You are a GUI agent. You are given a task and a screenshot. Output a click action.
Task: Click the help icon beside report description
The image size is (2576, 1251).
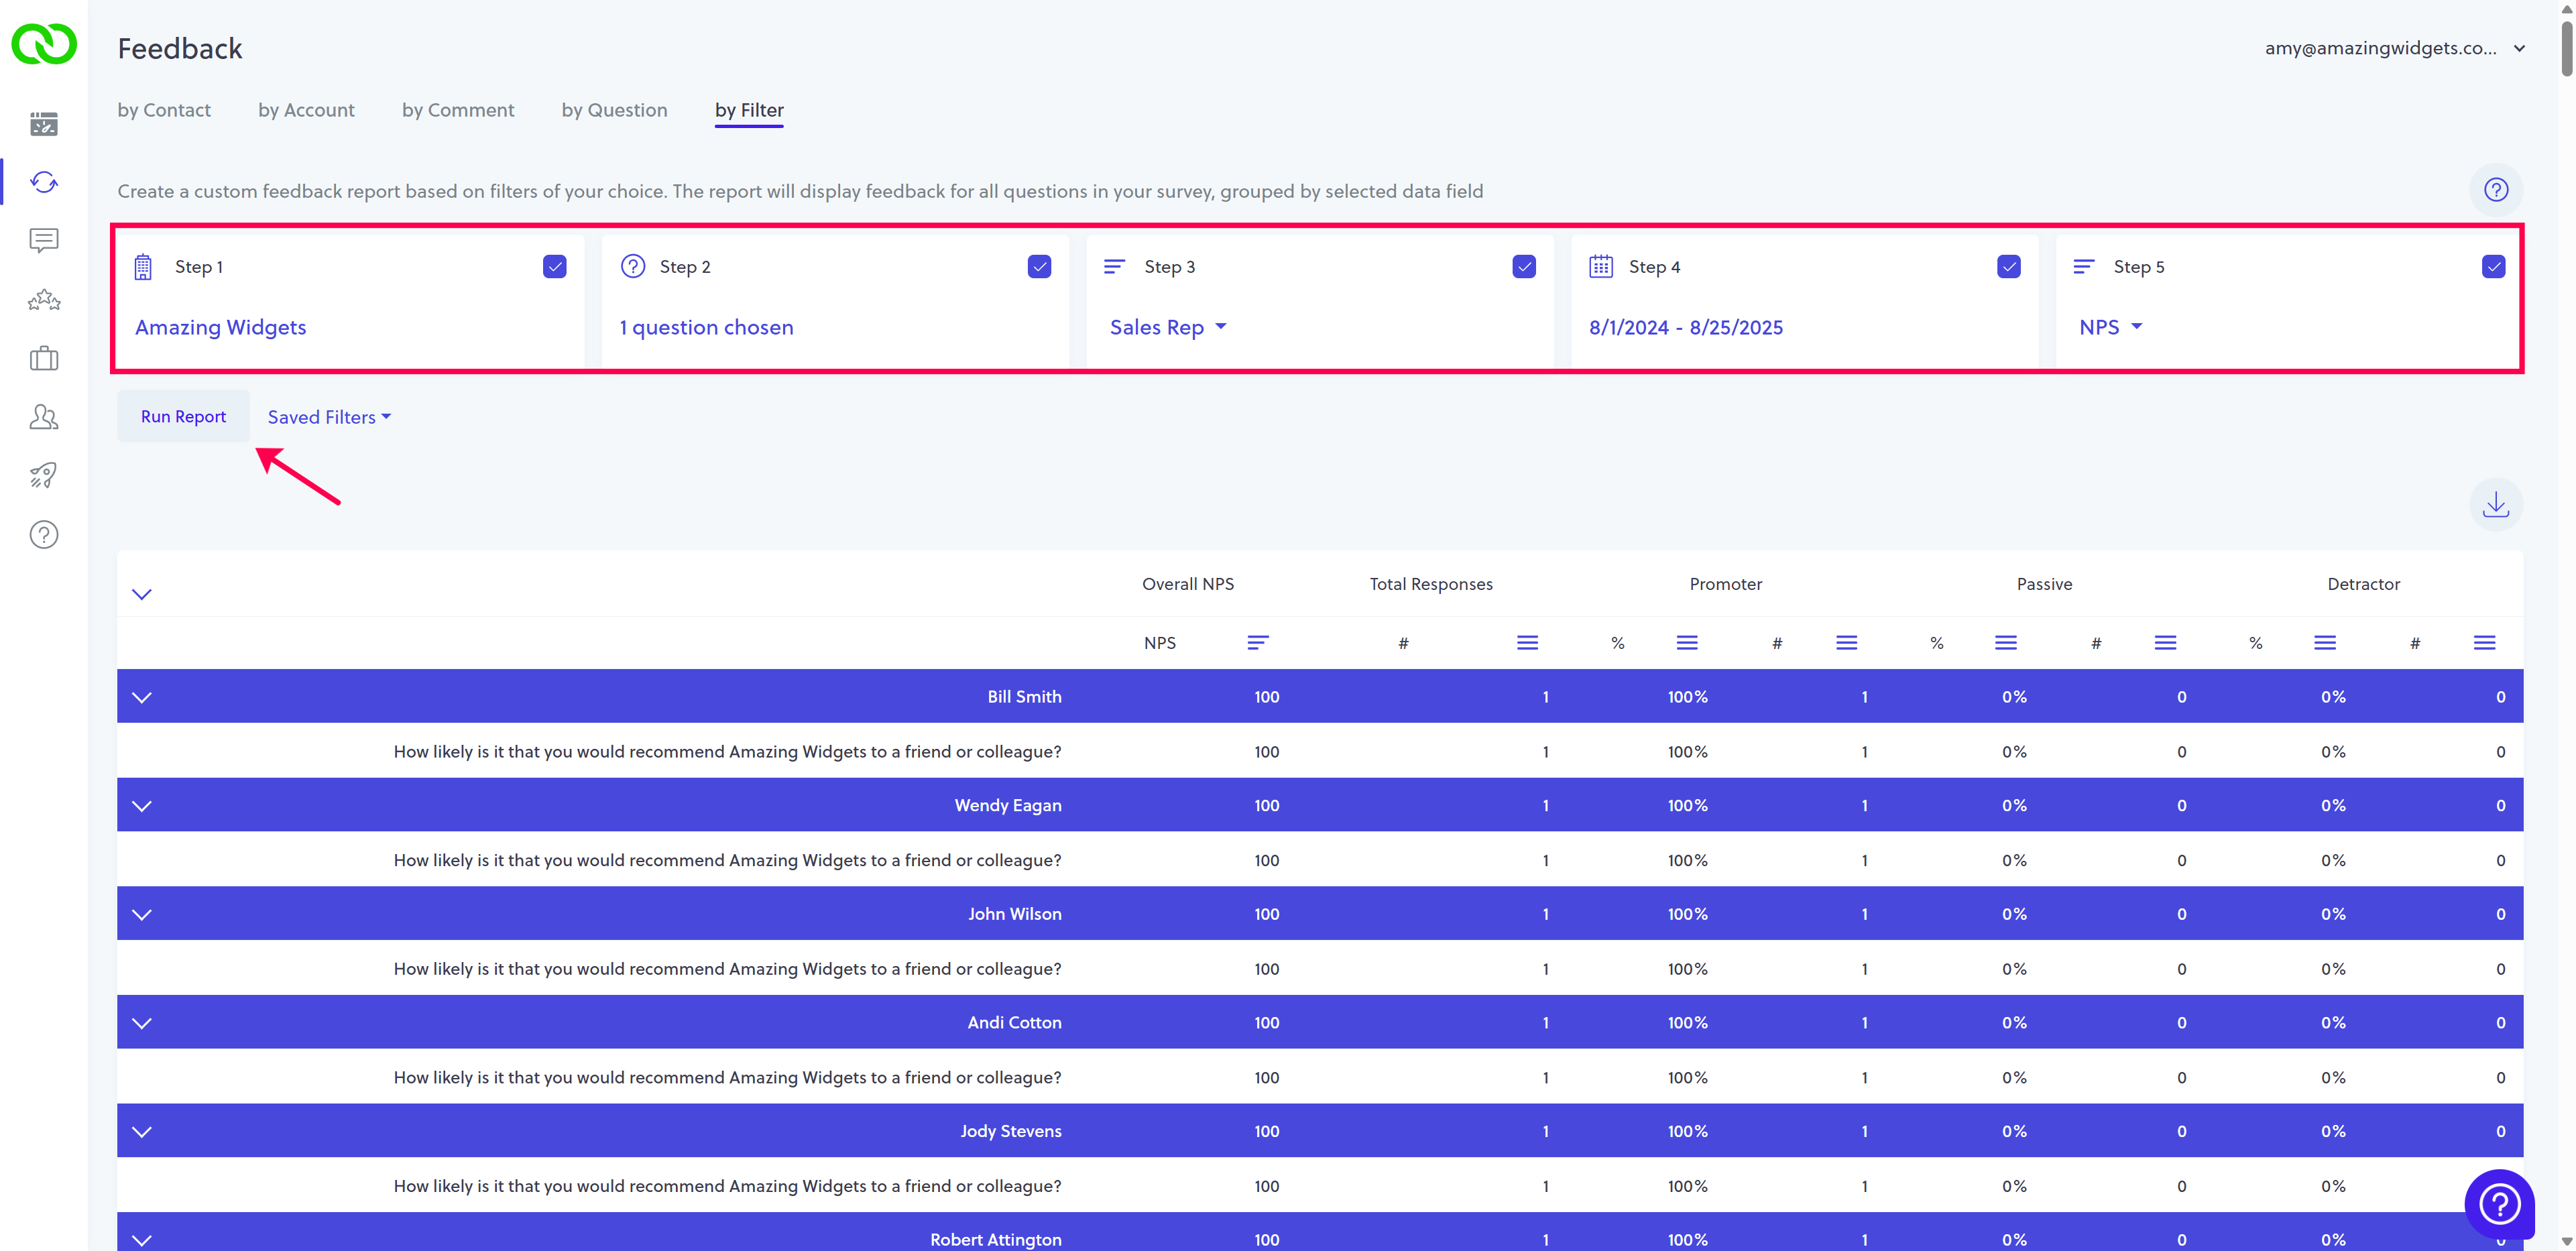(2496, 190)
